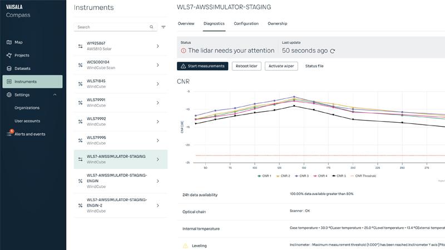Toggle CNR 3 purple legend swatch

pos(296,176)
